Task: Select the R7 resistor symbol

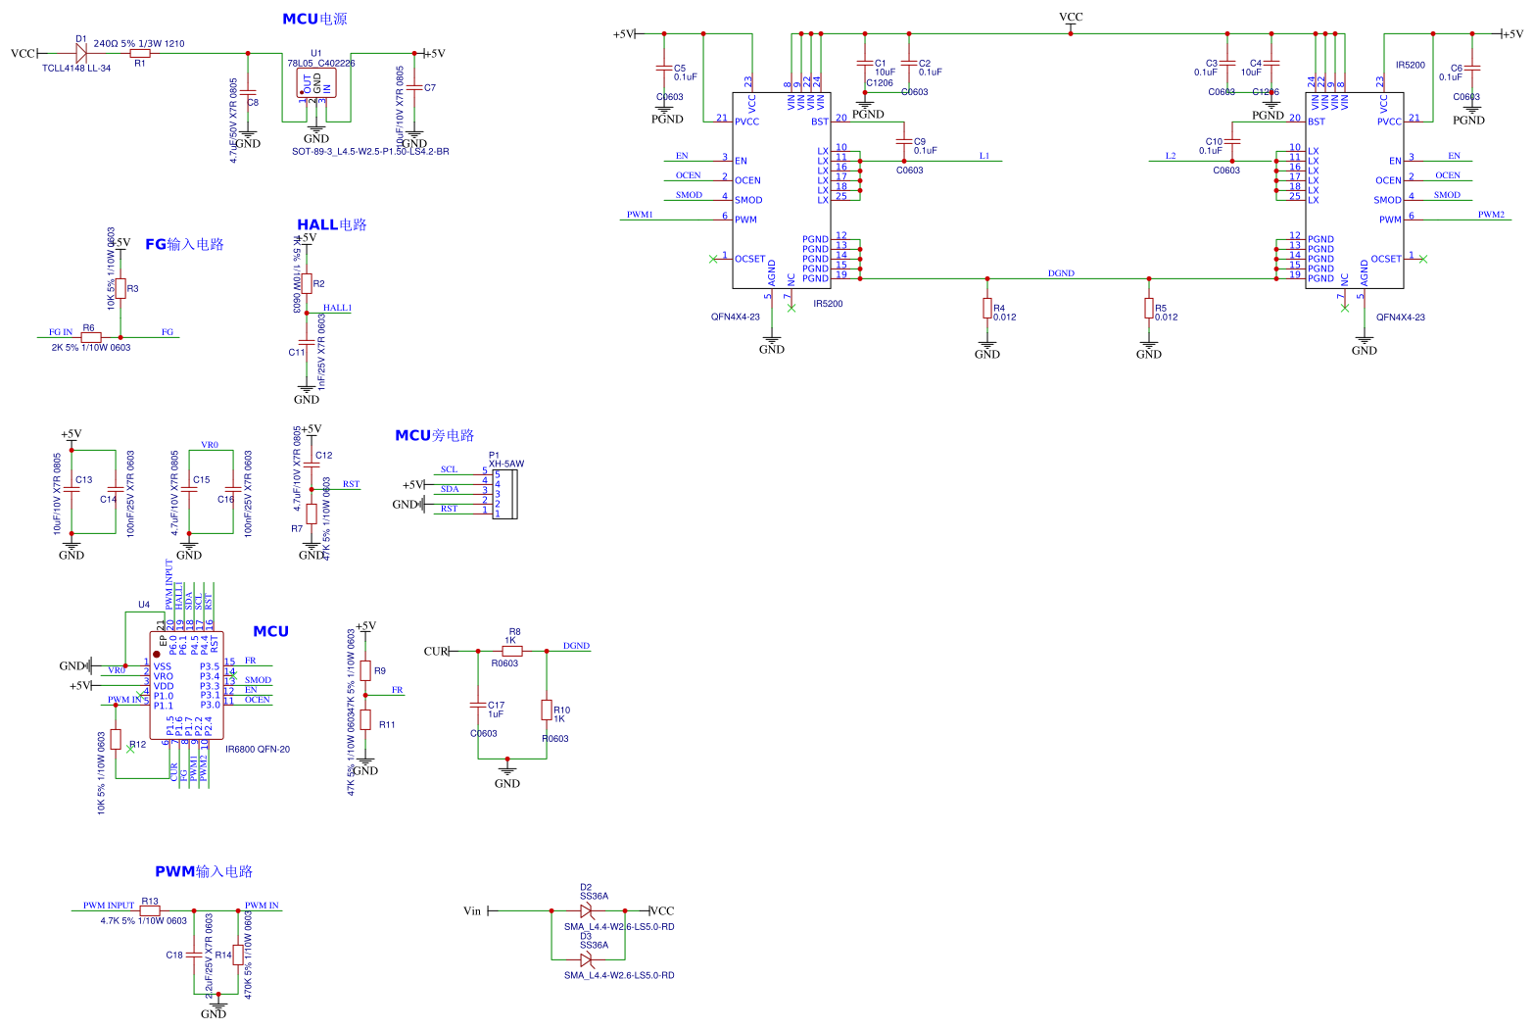Action: (x=312, y=514)
